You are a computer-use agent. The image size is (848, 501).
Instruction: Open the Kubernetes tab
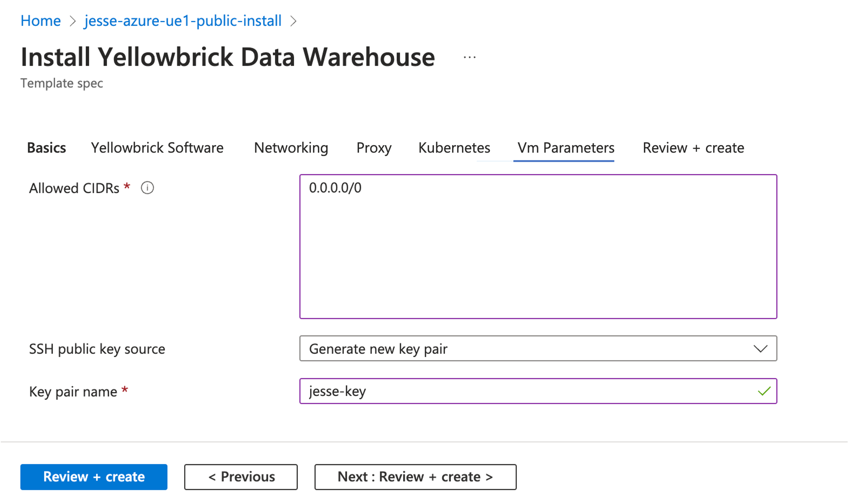click(x=454, y=148)
